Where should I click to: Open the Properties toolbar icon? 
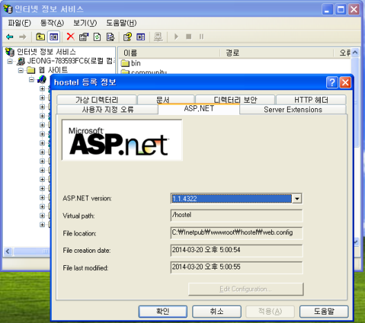tap(83, 37)
